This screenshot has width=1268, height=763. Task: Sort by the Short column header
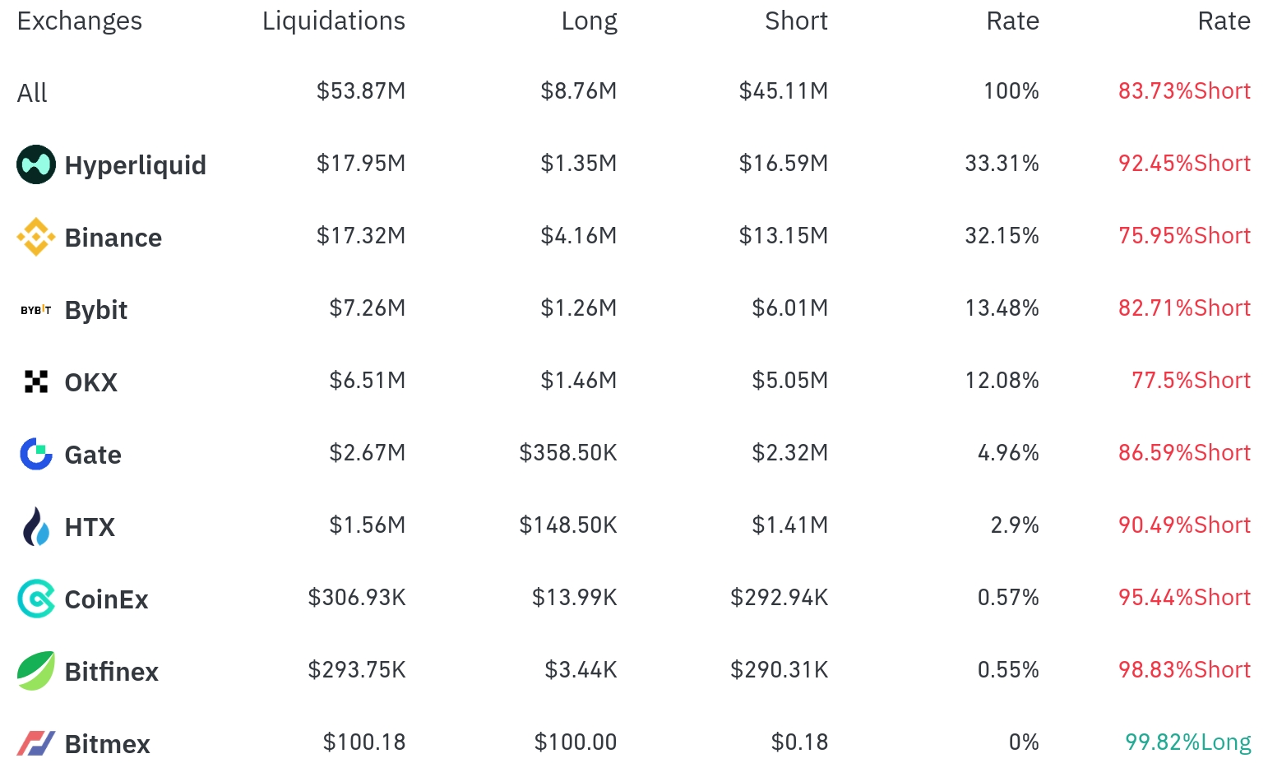[x=795, y=21]
